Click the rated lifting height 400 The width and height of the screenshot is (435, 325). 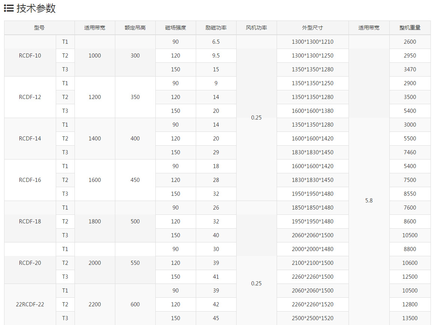coord(135,139)
